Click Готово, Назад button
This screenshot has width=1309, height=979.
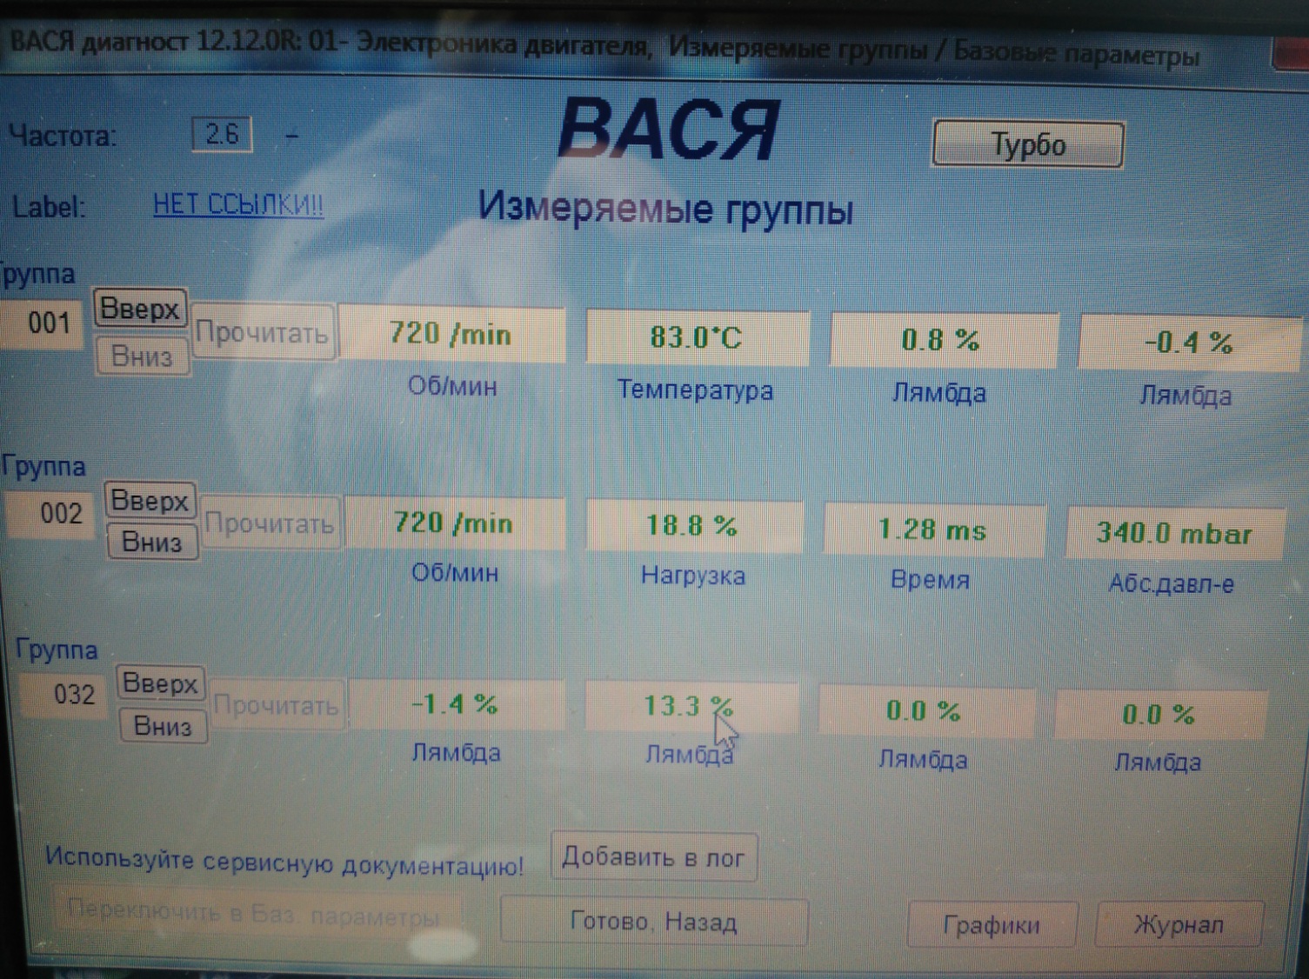[654, 921]
